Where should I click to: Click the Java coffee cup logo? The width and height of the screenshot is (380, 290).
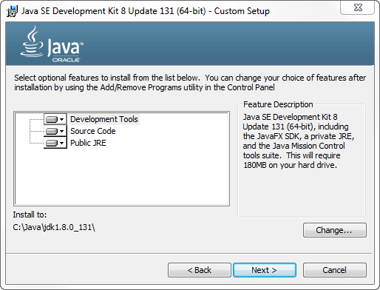[32, 42]
